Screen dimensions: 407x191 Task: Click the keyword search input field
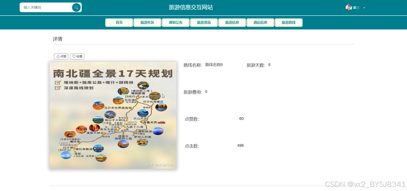(46, 7)
